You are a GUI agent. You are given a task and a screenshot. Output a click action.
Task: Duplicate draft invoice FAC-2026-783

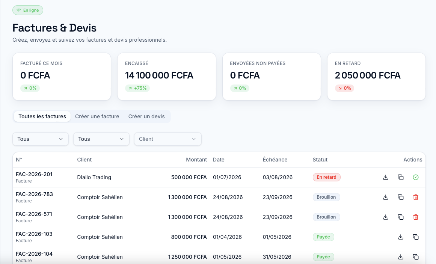point(401,197)
